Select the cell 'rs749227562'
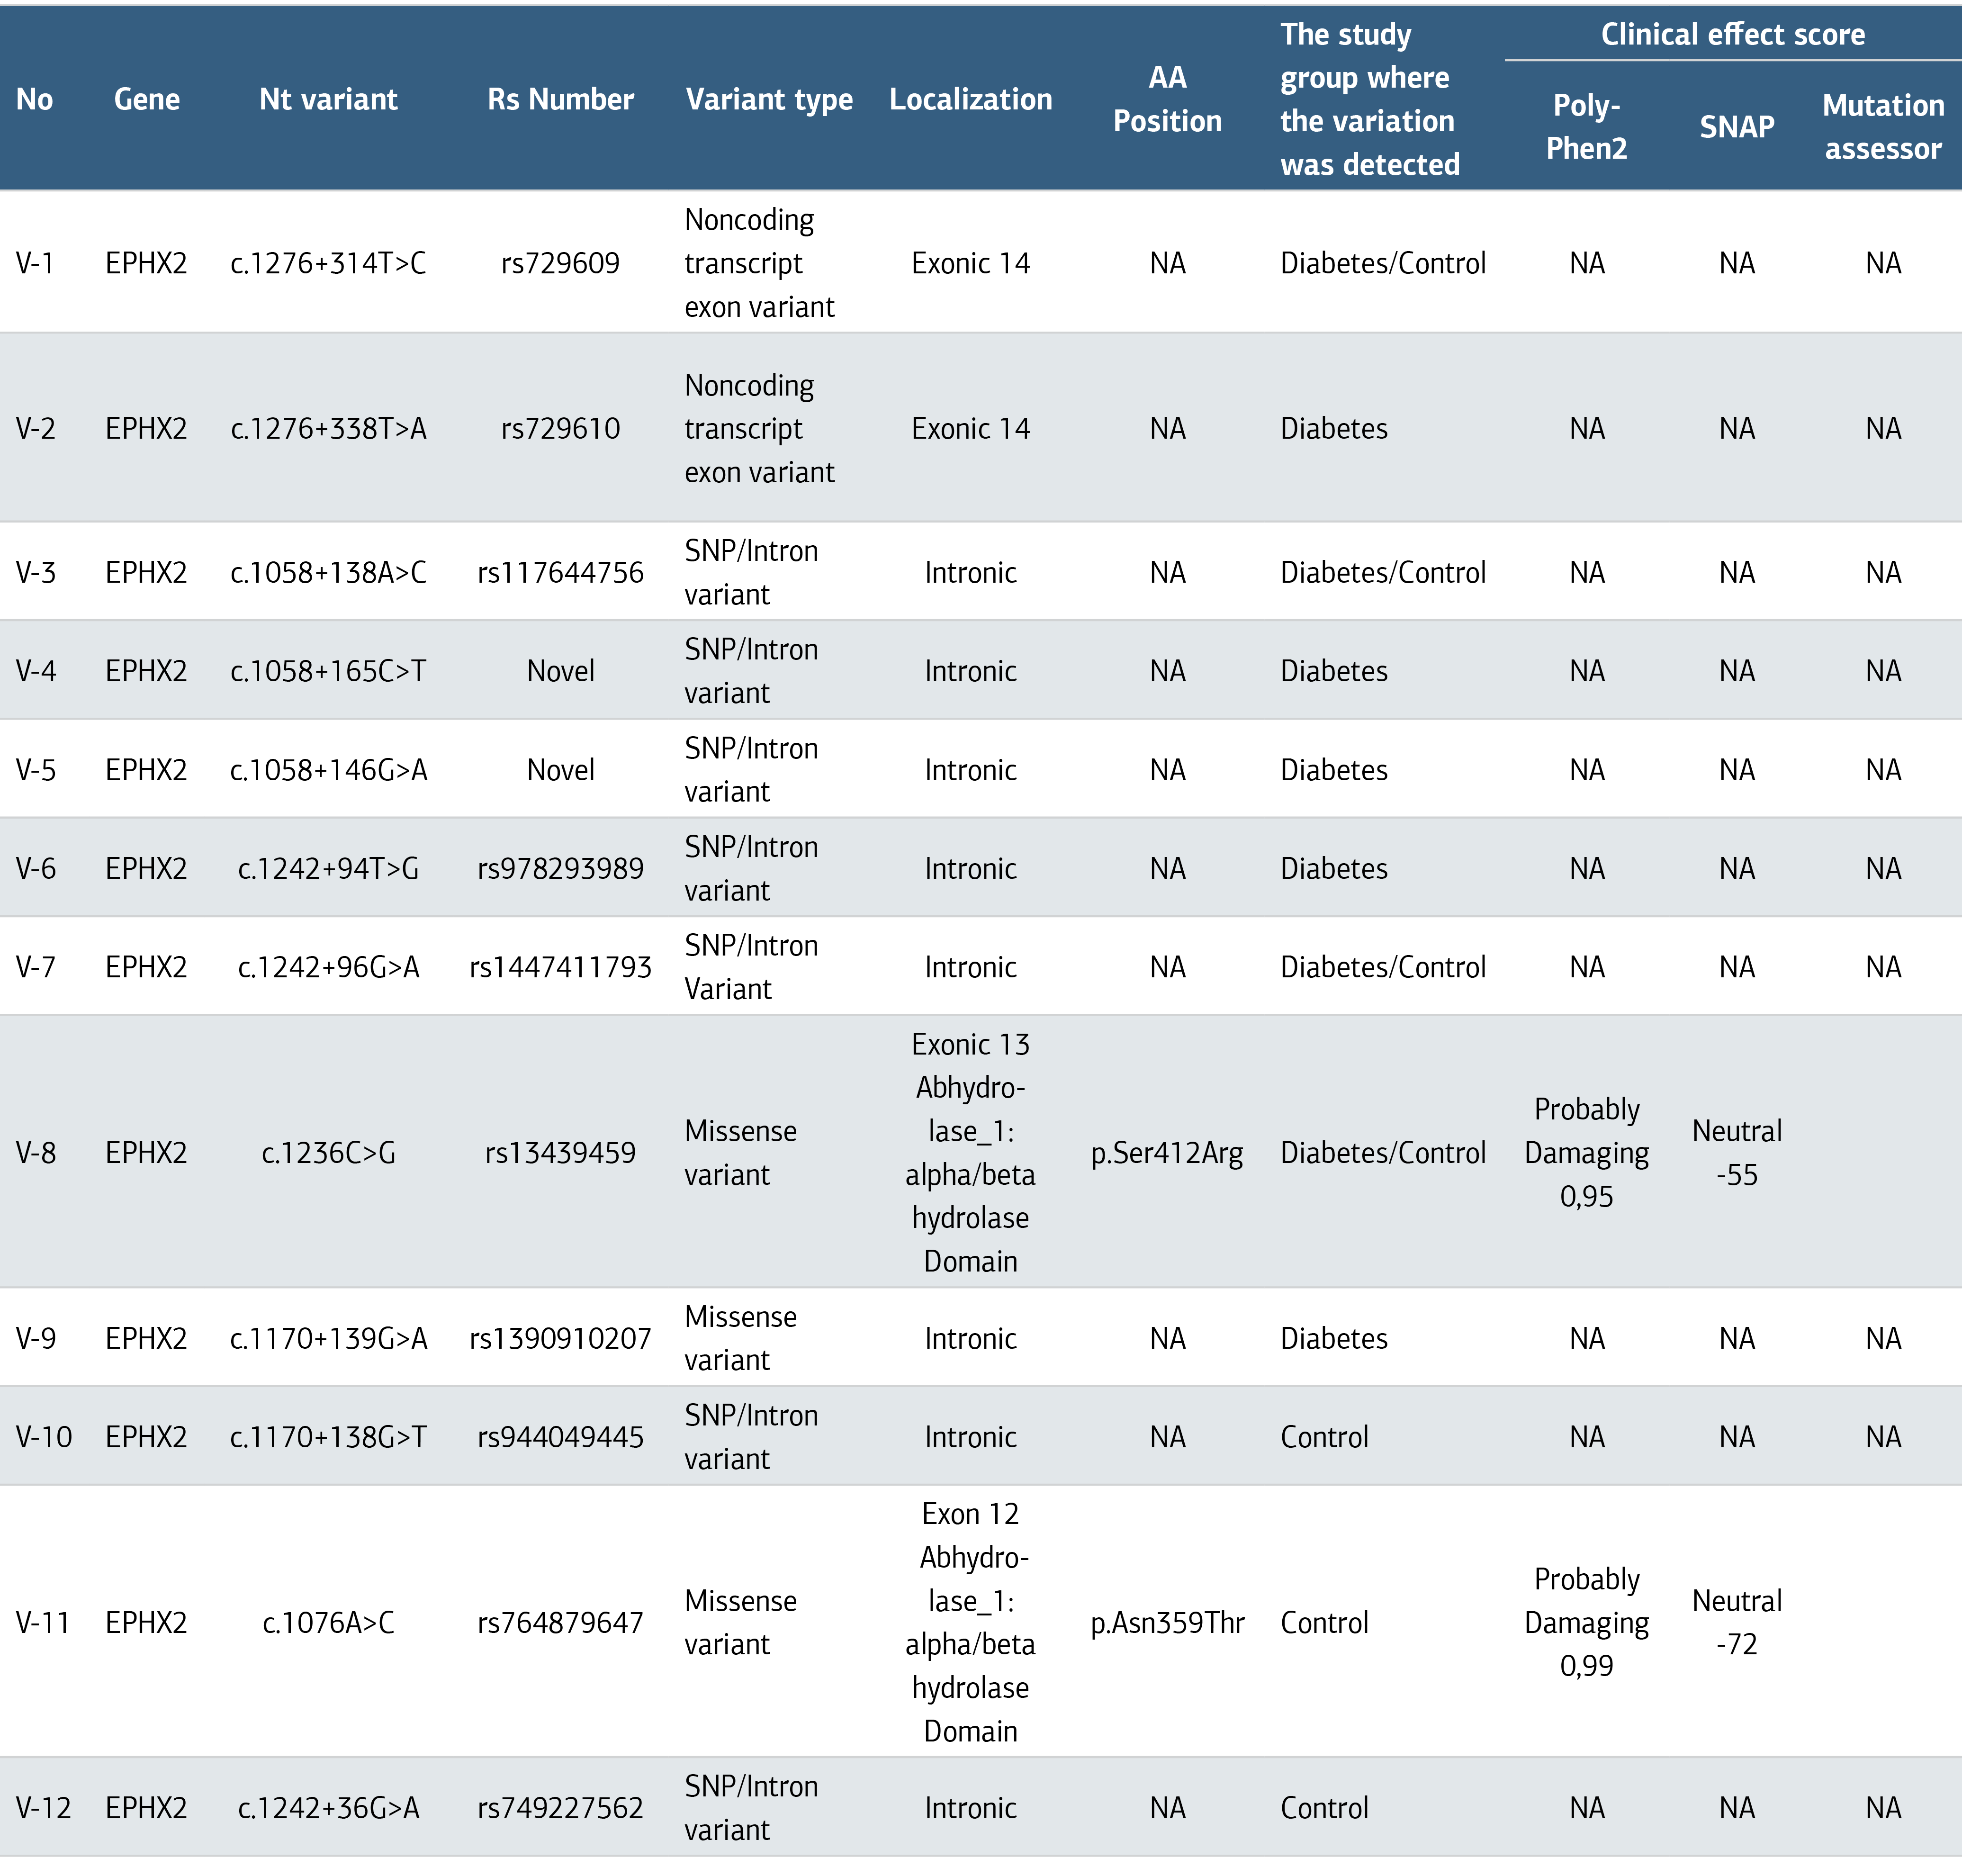Viewport: 1962px width, 1876px height. click(x=560, y=1807)
